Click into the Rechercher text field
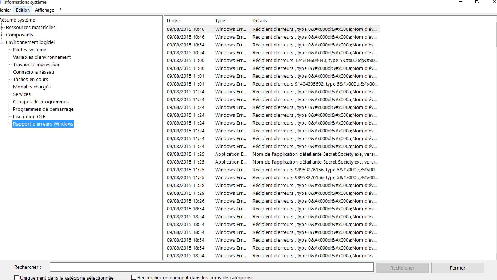This screenshot has height=280, width=497. [211, 267]
